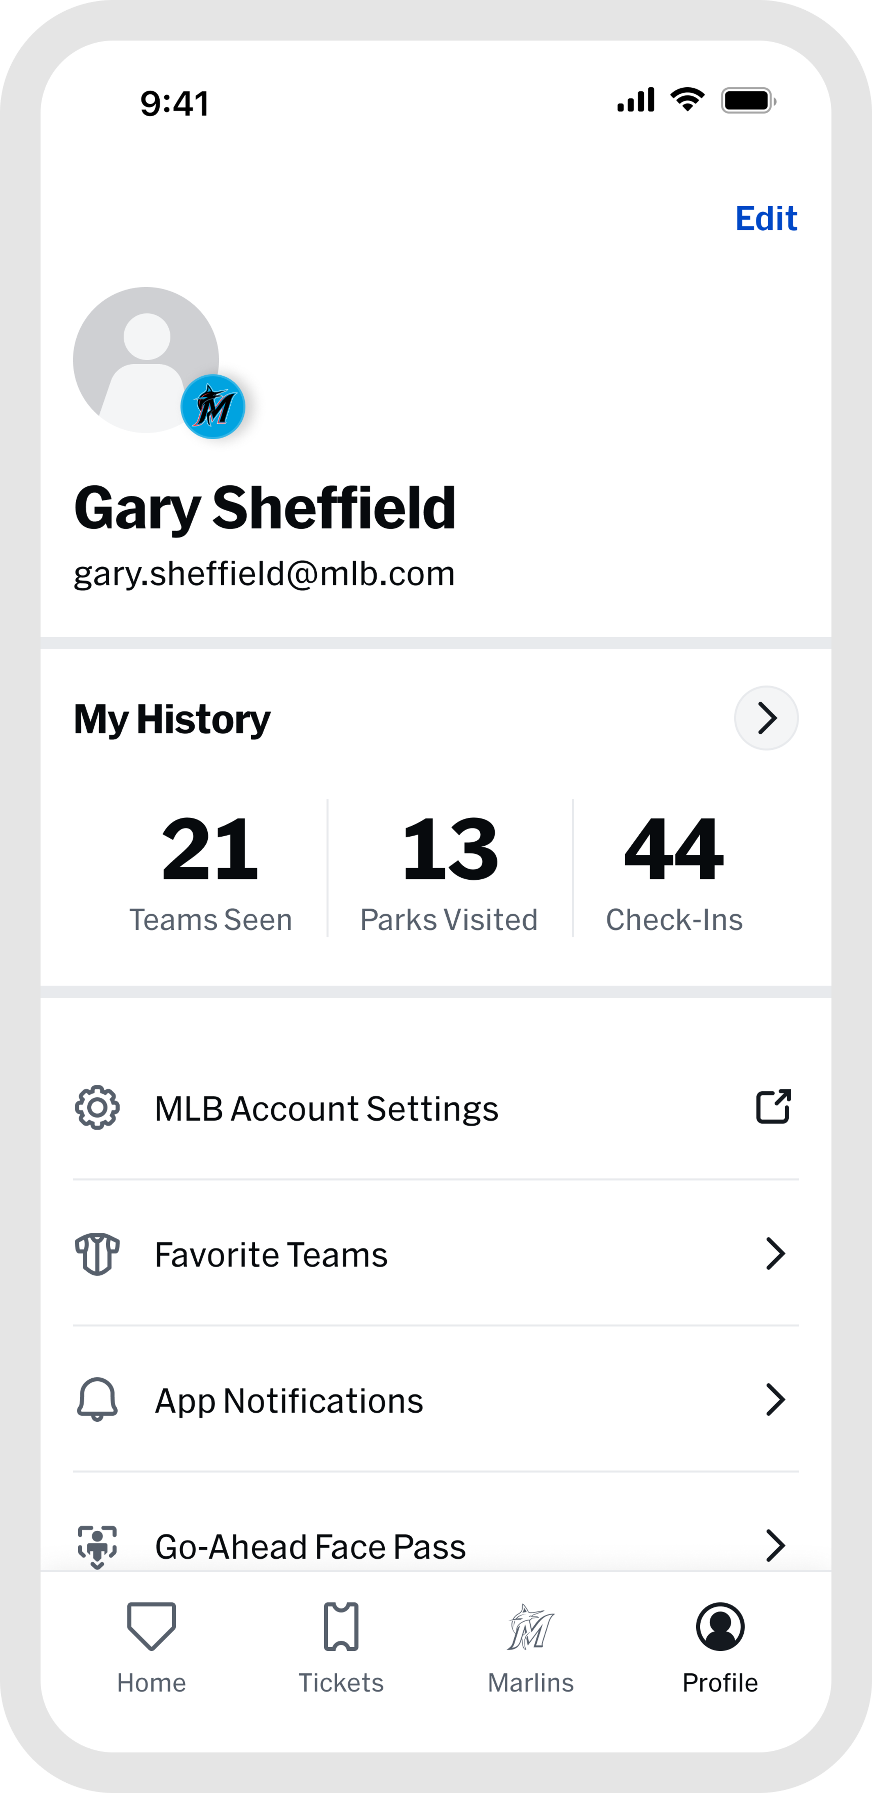
Task: Open Favorite Teams via its right chevron
Action: tap(774, 1253)
